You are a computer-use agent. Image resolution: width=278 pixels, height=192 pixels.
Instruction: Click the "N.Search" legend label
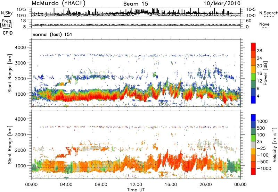pos(268,13)
